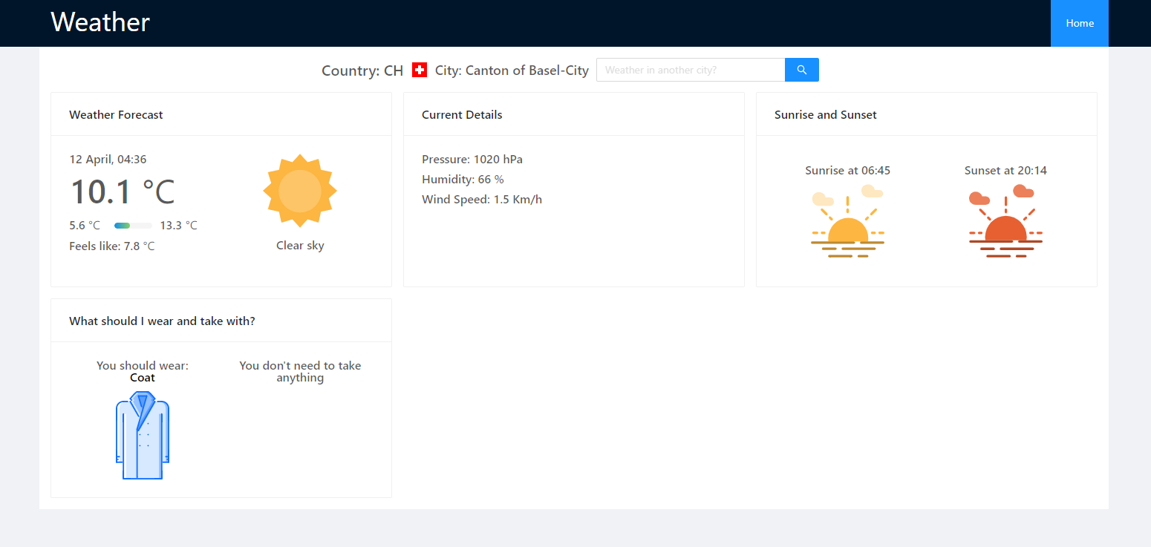This screenshot has height=547, width=1151.
Task: Click the 'Feels like: 7.8 °C' text
Action: click(112, 246)
